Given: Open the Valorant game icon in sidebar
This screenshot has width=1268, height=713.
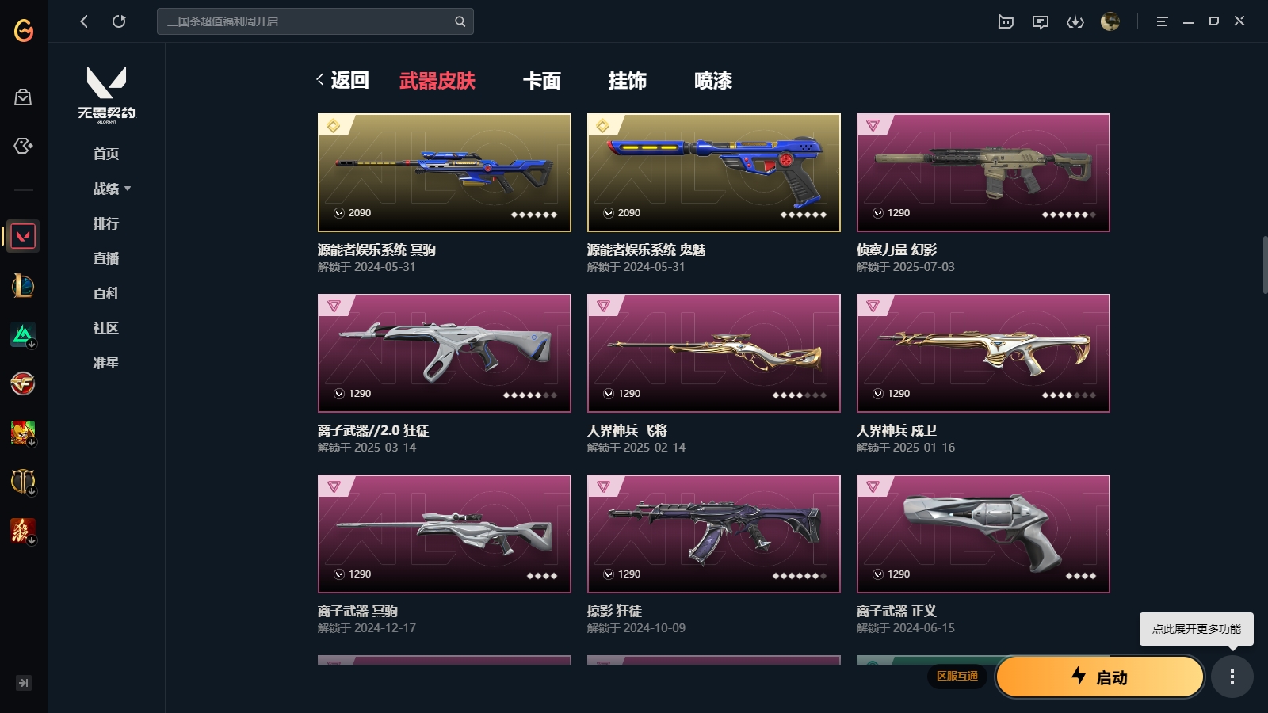Looking at the screenshot, I should point(23,236).
